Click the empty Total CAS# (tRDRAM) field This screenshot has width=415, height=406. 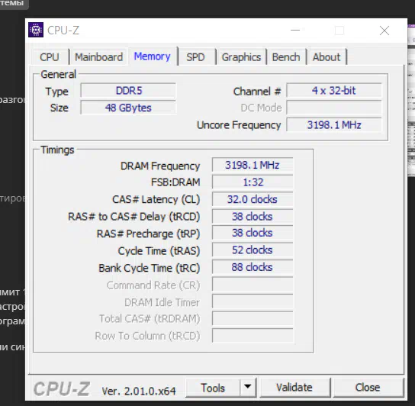253,318
